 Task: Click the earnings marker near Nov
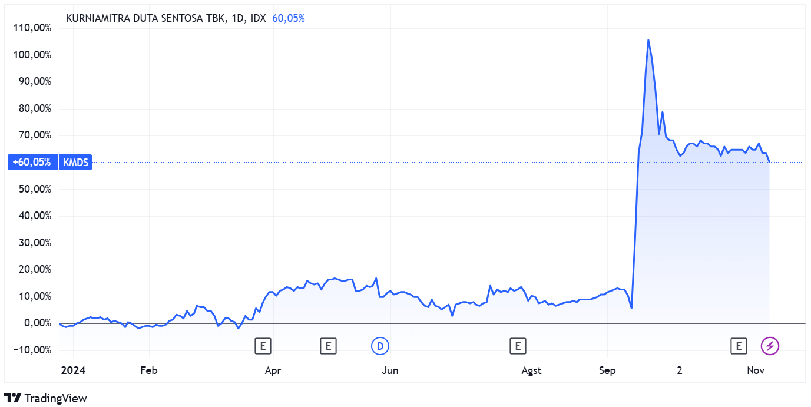738,346
